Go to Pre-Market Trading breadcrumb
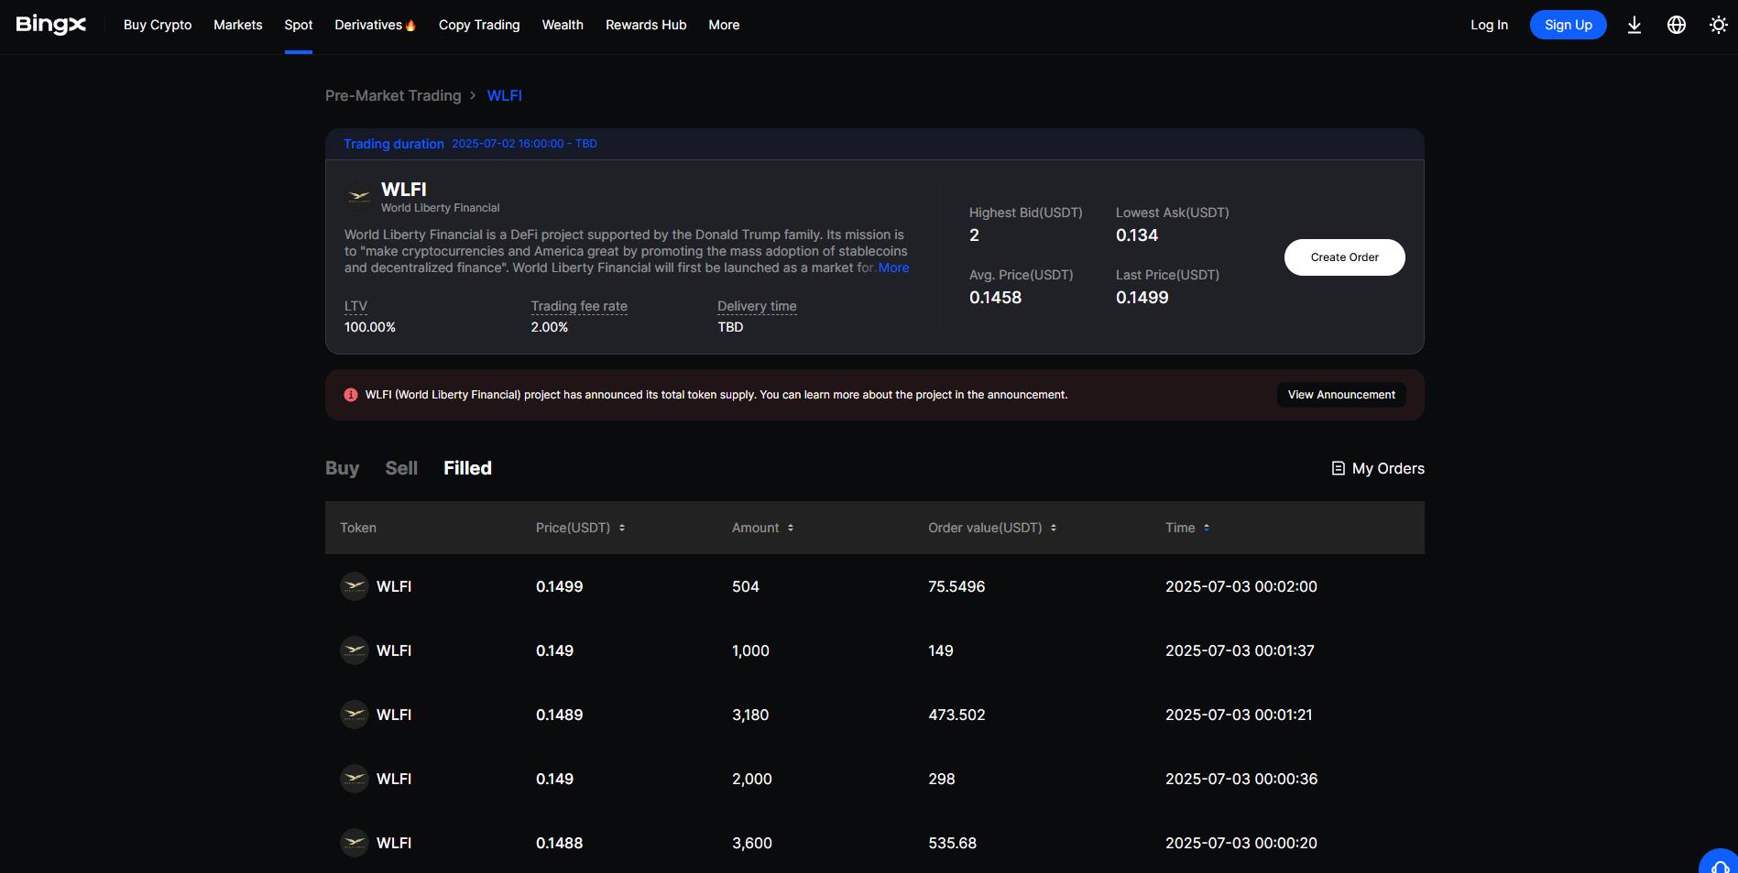1738x873 pixels. [393, 95]
